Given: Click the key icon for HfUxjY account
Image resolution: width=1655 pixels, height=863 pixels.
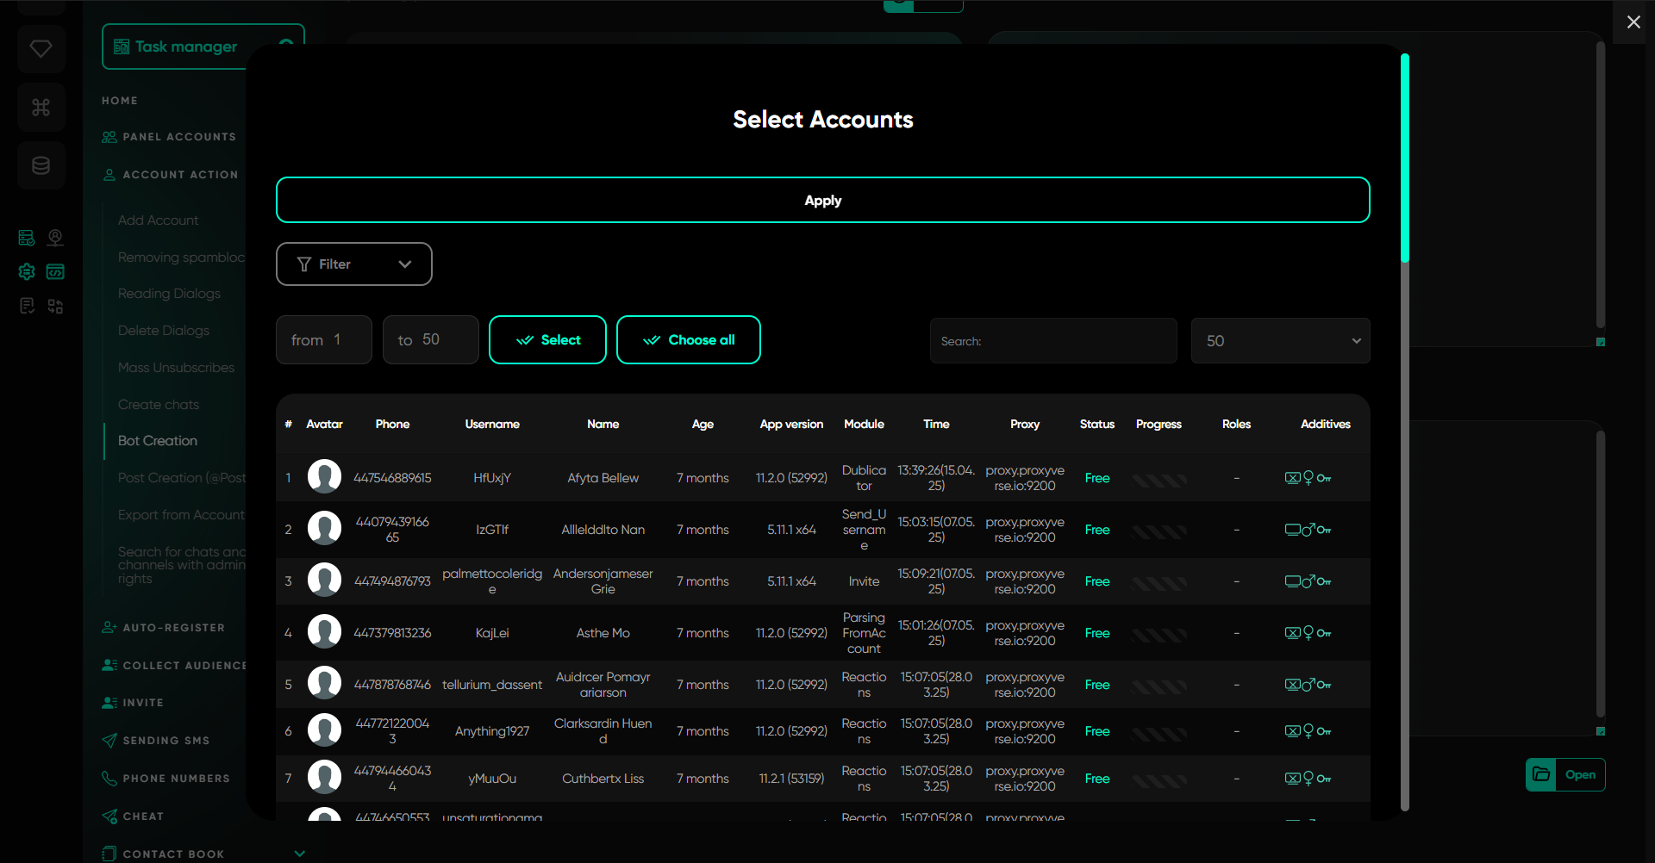Looking at the screenshot, I should point(1324,478).
